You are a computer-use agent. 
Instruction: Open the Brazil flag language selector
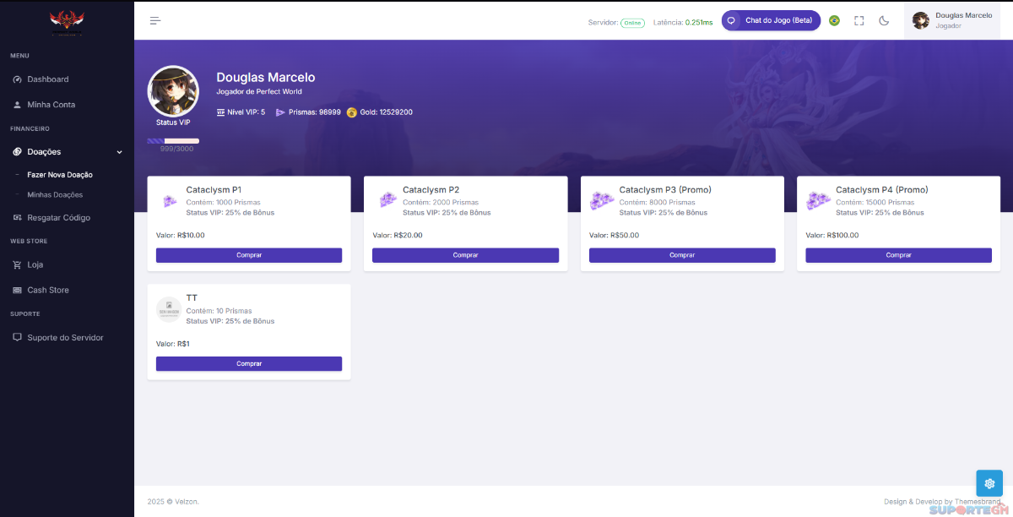click(834, 20)
